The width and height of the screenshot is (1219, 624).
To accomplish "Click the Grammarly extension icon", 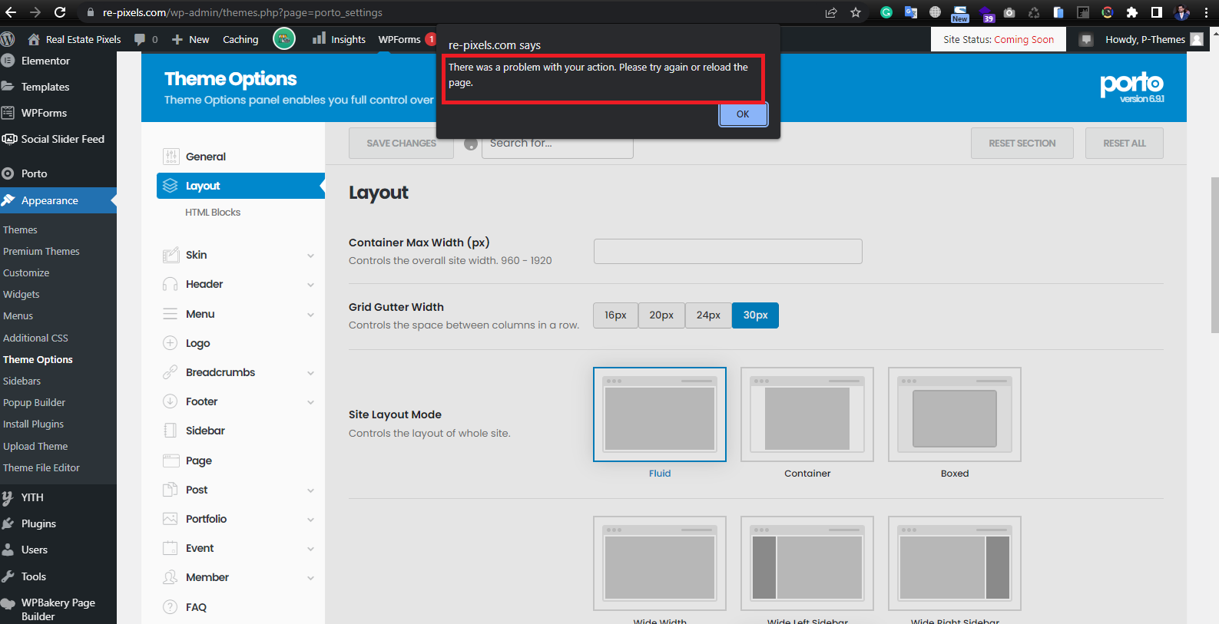I will click(886, 12).
